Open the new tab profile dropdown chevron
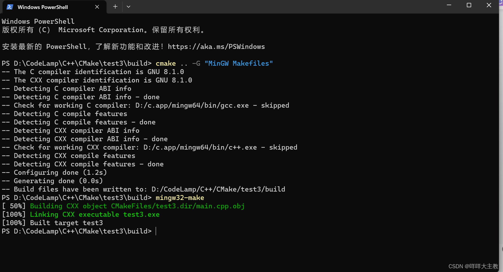The height and width of the screenshot is (272, 503). pyautogui.click(x=128, y=6)
